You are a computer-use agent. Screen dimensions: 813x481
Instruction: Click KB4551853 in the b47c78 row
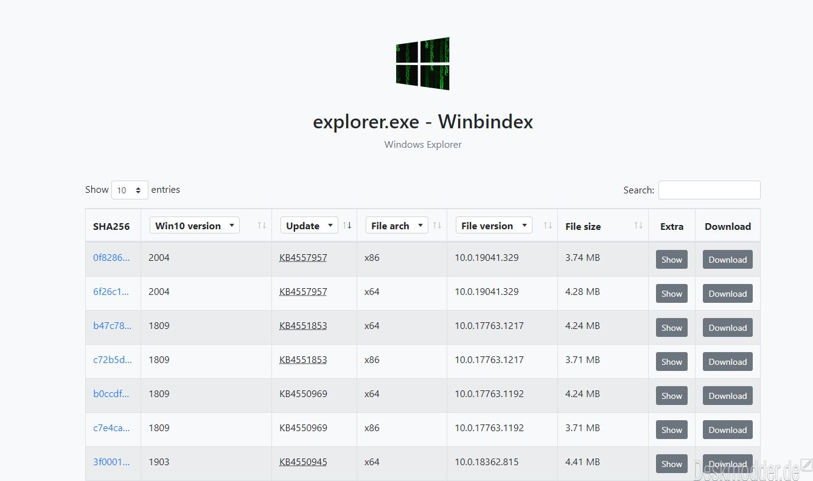coord(303,325)
